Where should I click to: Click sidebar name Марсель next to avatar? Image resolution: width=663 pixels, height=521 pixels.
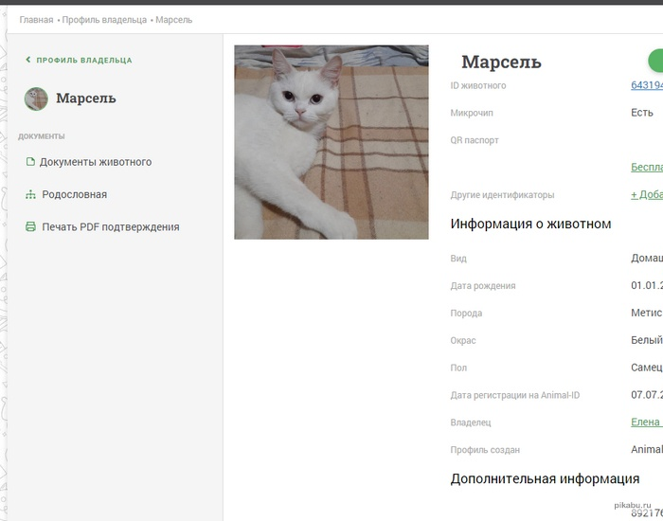click(x=86, y=99)
